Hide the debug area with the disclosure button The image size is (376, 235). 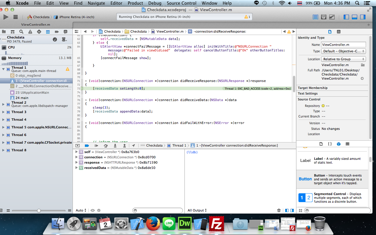(78, 145)
